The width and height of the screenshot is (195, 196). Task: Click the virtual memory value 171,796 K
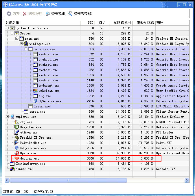coord(145,143)
